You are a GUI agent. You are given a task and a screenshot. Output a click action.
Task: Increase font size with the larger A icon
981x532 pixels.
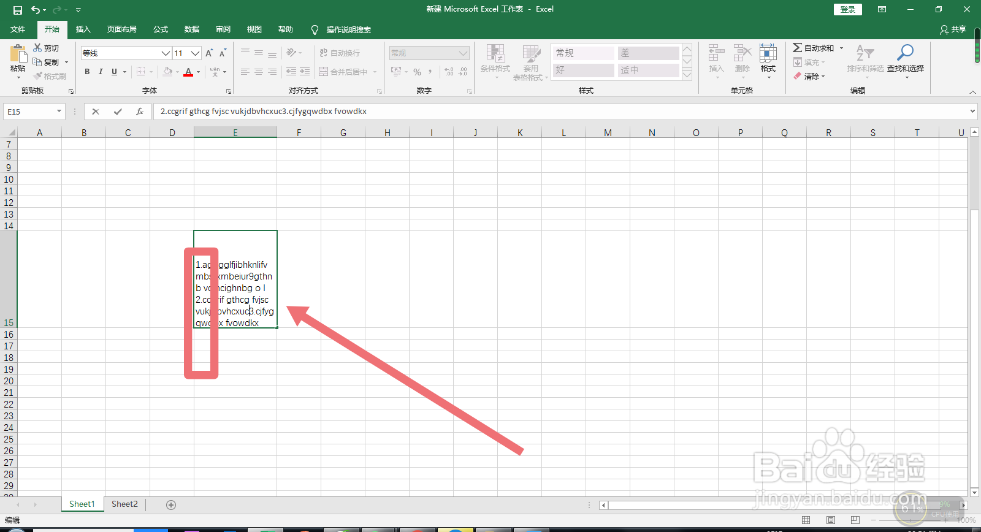(x=210, y=53)
